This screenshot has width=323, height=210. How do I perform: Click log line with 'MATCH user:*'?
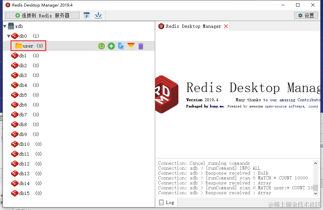pos(235,188)
